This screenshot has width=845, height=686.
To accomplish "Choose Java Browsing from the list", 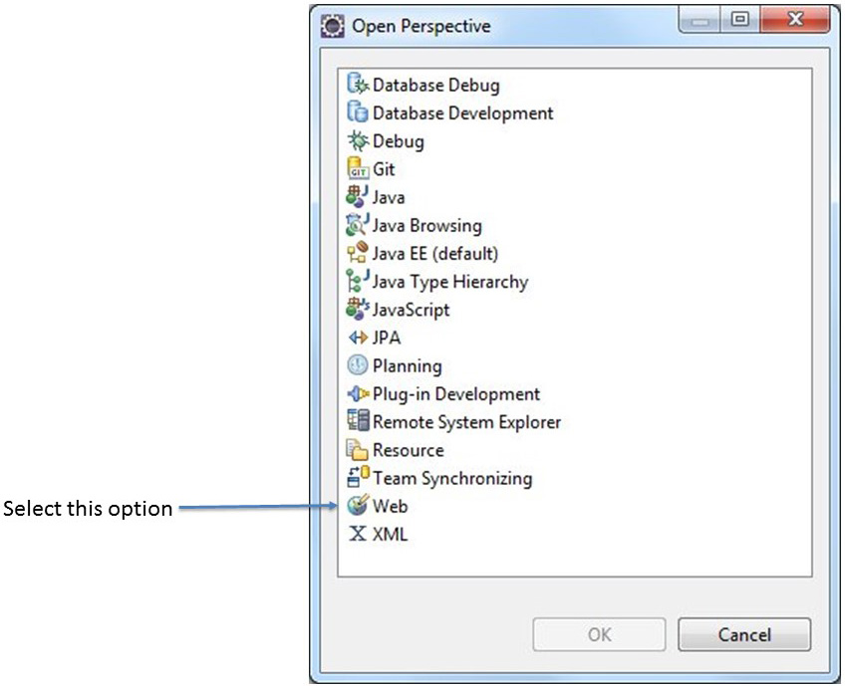I will [426, 226].
